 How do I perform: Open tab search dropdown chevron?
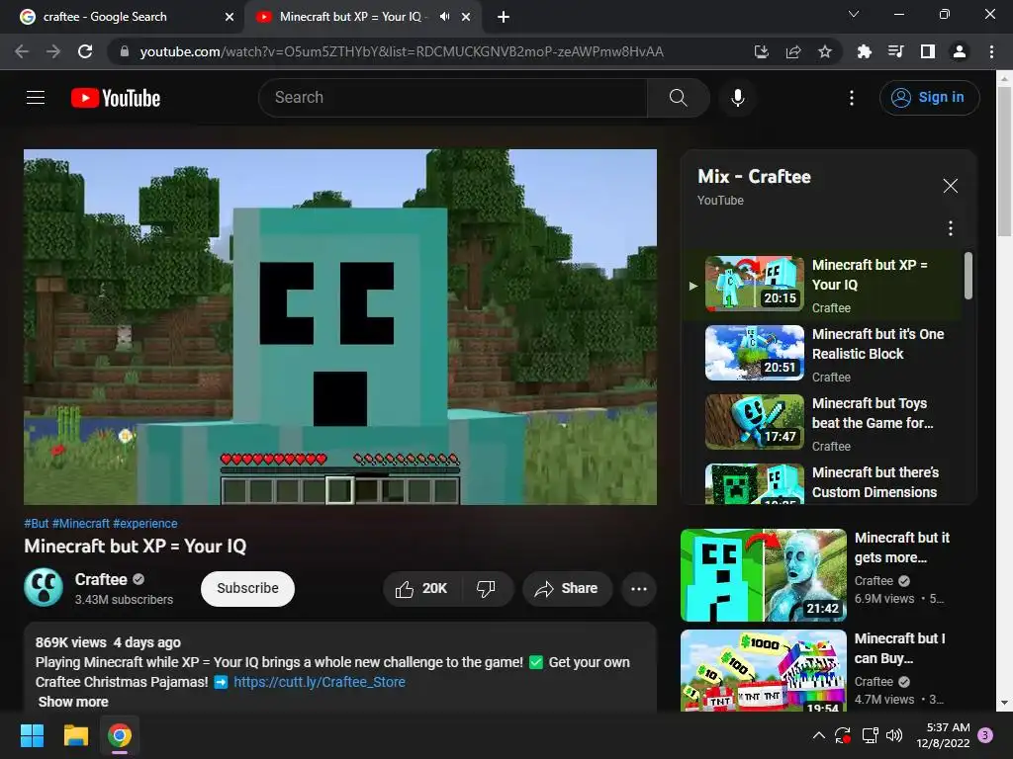coord(854,14)
